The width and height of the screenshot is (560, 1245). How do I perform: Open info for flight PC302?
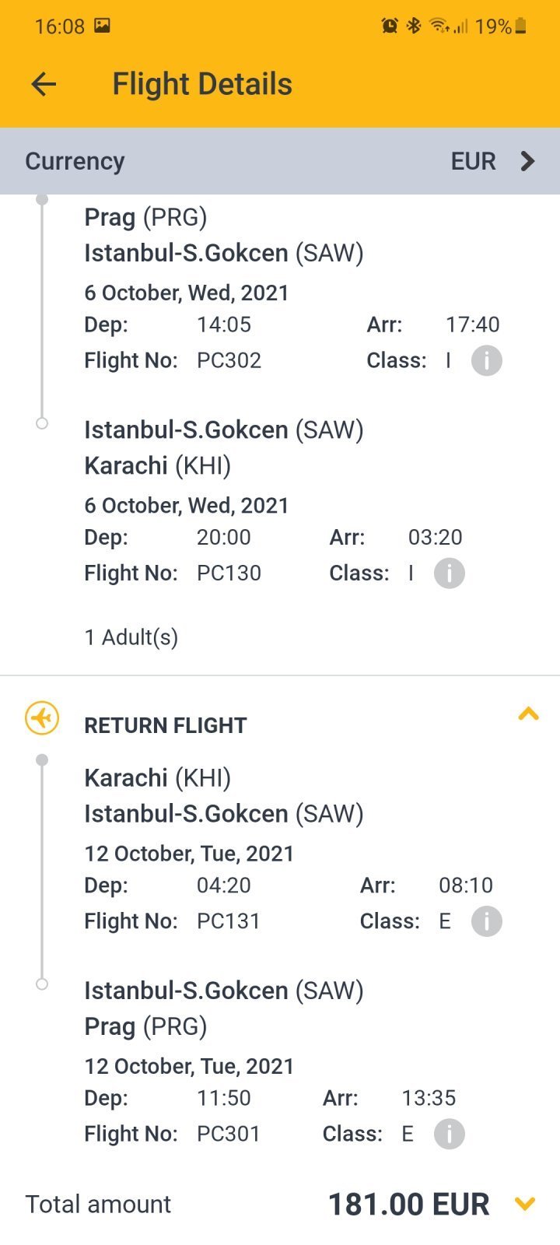(x=487, y=361)
